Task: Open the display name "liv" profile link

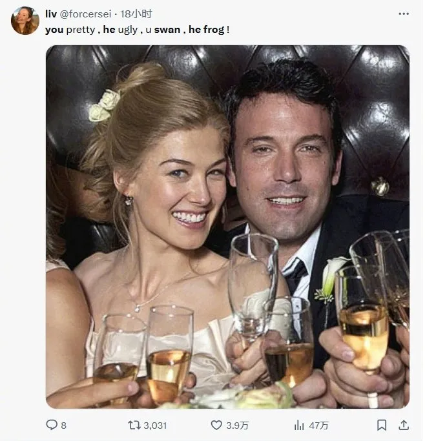Action: (51, 14)
